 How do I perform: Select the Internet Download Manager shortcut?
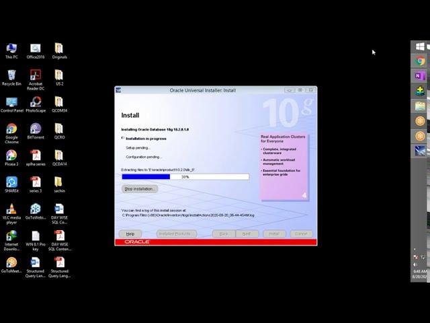pyautogui.click(x=11, y=241)
